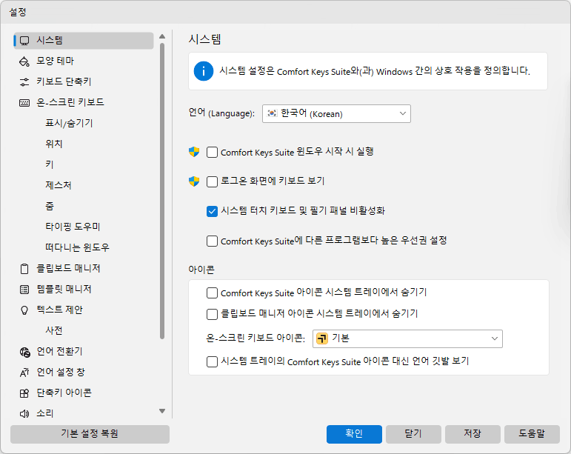Click the 언어 전환기 globe icon
The height and width of the screenshot is (454, 571).
click(24, 352)
